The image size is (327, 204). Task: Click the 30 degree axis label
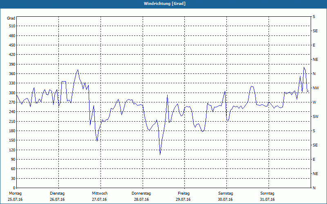tap(13, 178)
